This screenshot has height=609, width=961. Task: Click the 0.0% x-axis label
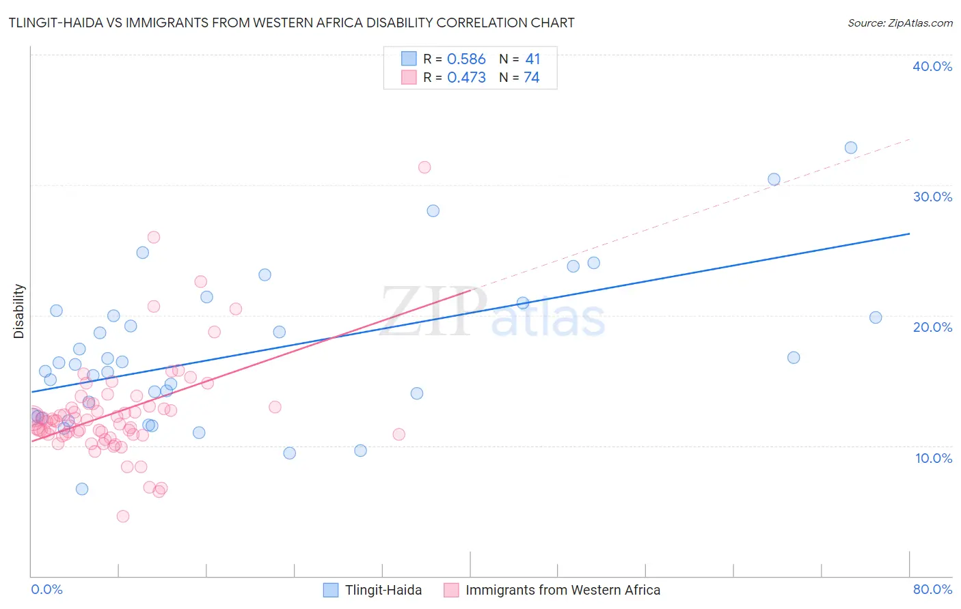tap(46, 589)
